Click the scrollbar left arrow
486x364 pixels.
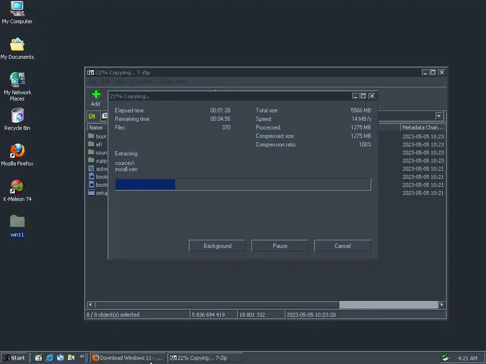point(90,305)
